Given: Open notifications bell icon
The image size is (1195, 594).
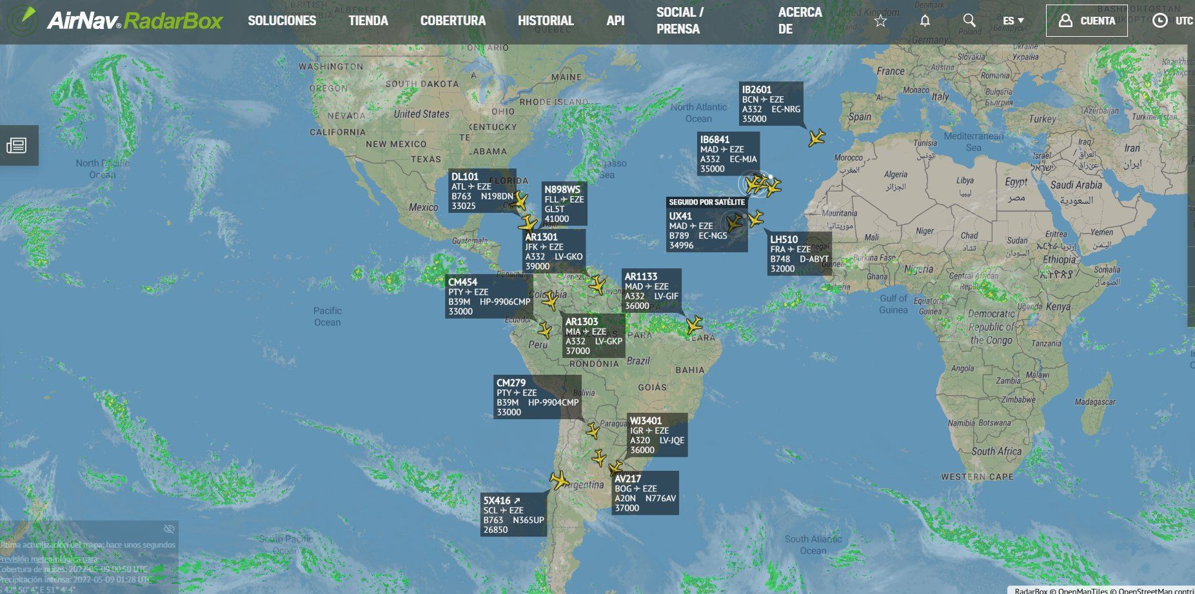Looking at the screenshot, I should point(925,21).
